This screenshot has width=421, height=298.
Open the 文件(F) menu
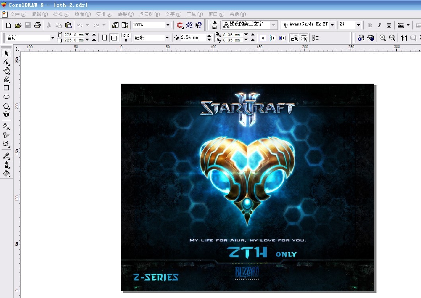point(18,14)
